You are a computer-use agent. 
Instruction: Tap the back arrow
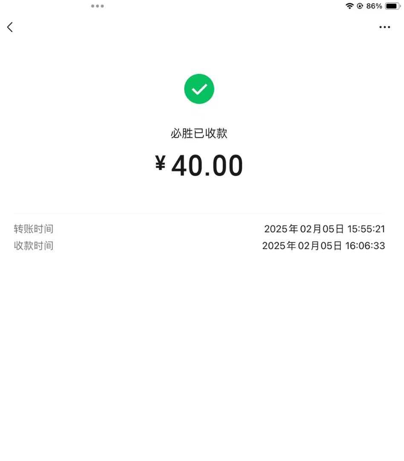pyautogui.click(x=10, y=27)
